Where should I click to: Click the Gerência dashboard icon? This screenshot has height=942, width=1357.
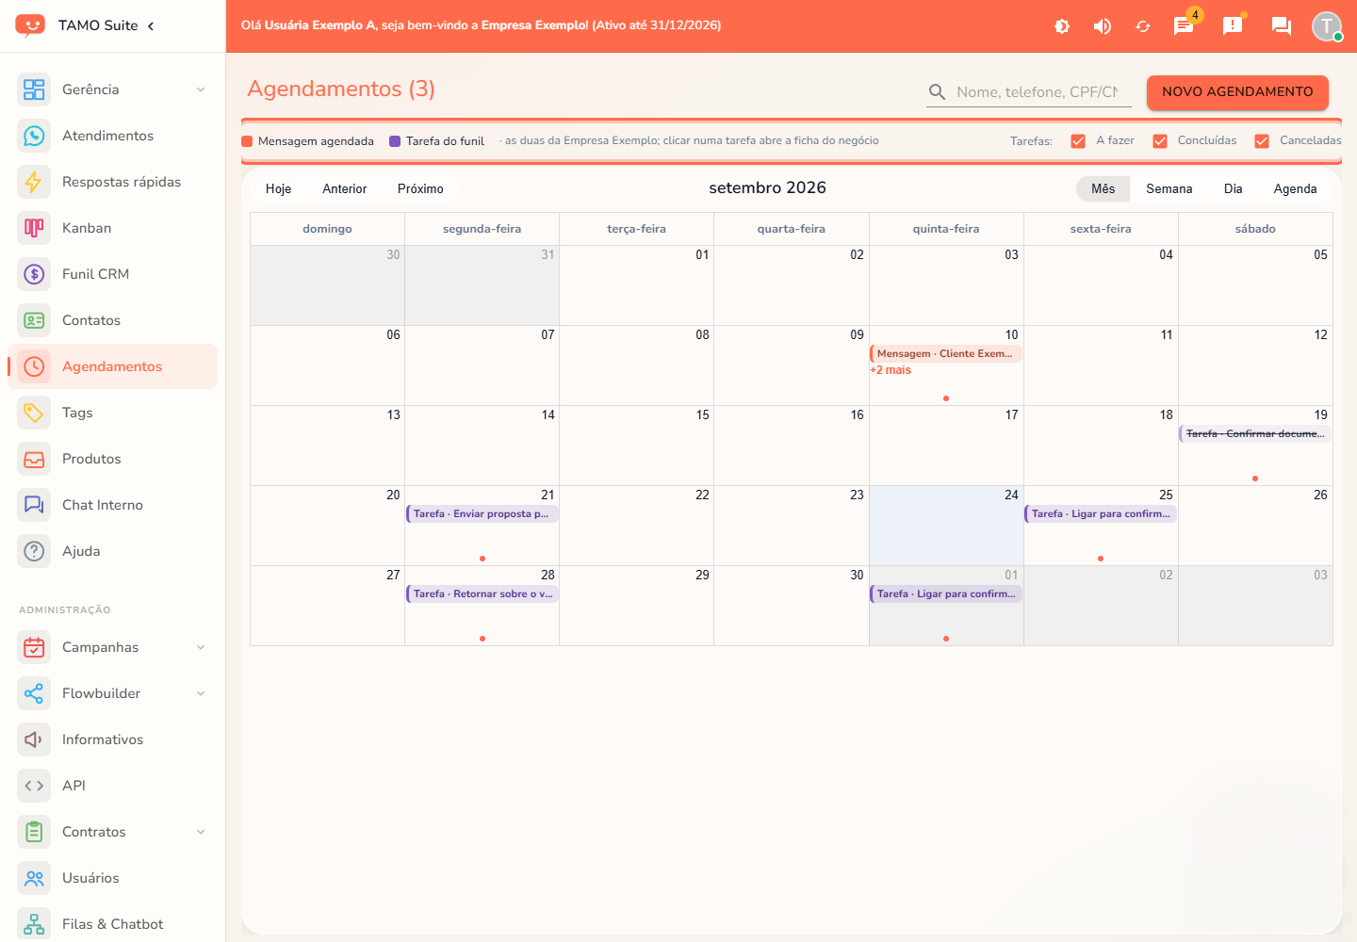coord(34,89)
